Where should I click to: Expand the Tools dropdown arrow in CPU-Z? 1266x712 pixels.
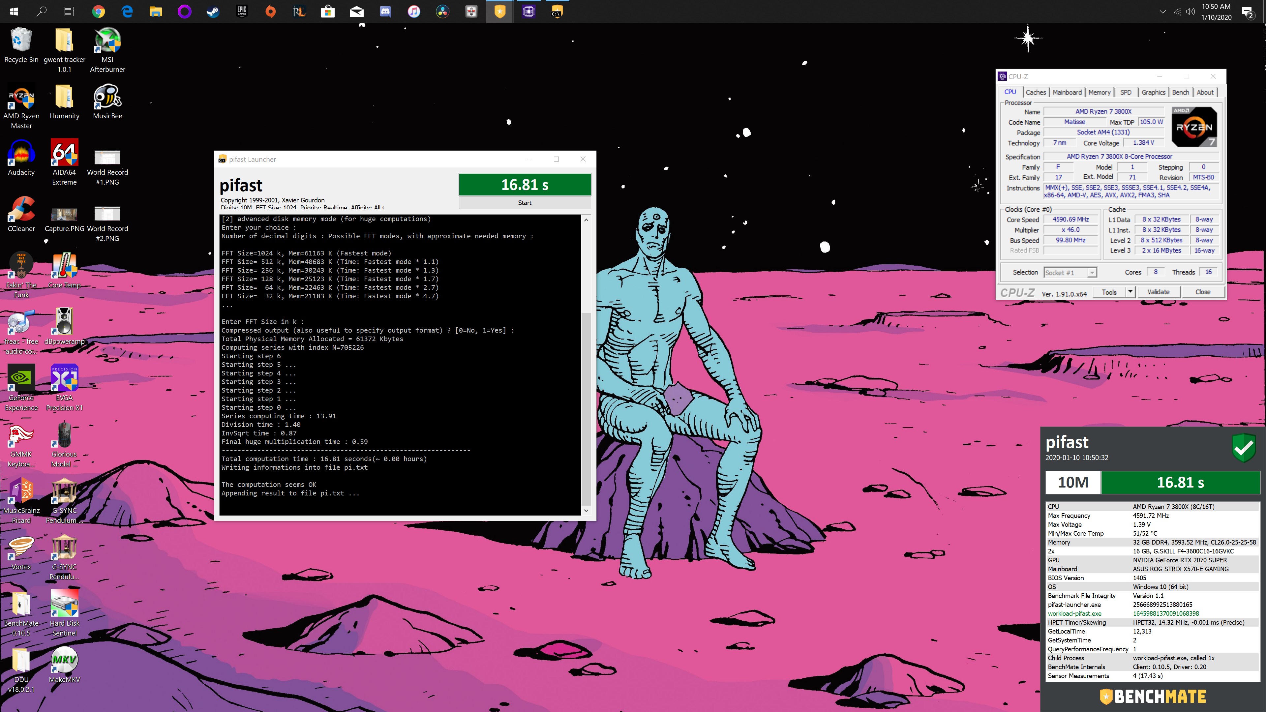pos(1130,292)
